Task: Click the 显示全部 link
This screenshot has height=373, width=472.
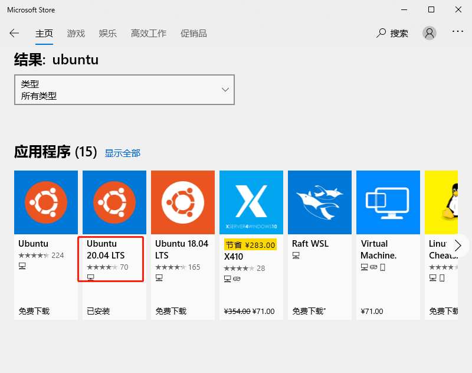Action: 122,153
